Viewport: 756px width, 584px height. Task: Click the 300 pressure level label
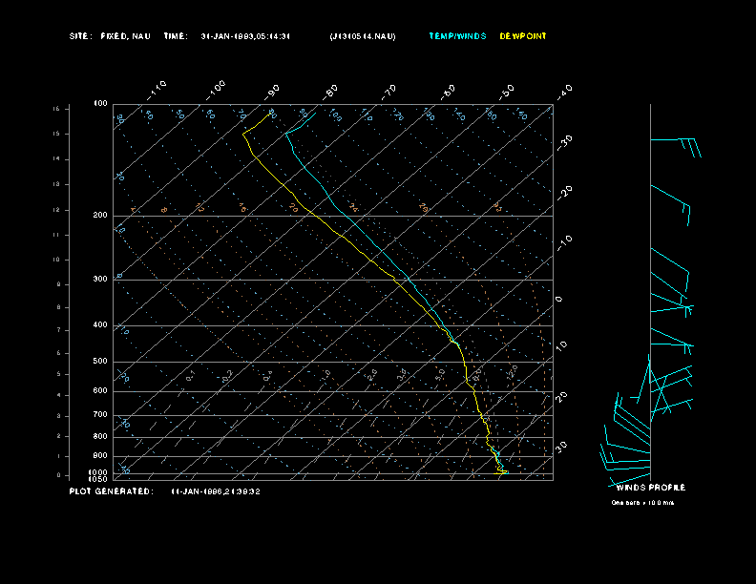100,280
